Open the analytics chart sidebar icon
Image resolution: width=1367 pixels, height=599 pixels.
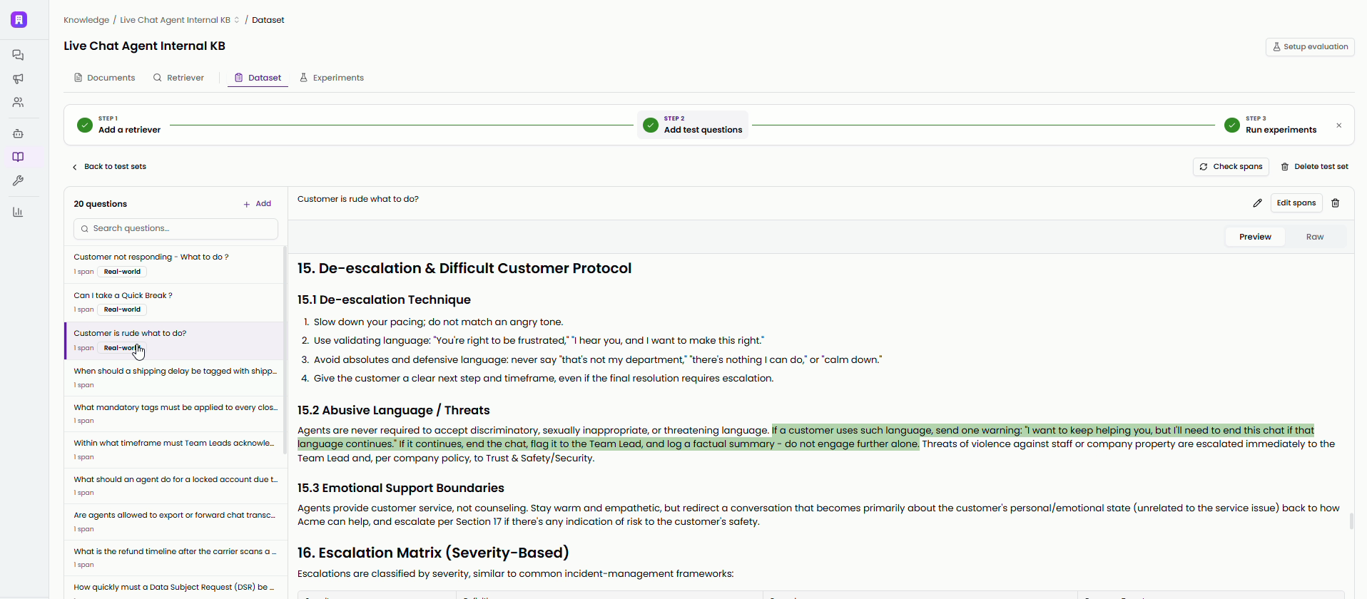pos(19,212)
